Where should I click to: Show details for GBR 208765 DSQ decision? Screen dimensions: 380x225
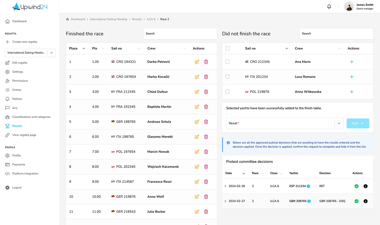pyautogui.click(x=365, y=201)
